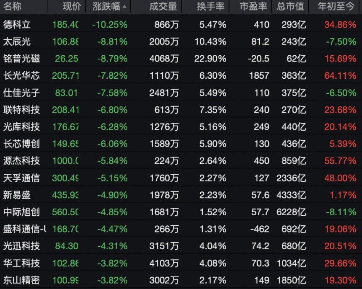
Task: Click 华工科技's 29.66% year-to-date value
Action: point(340,263)
